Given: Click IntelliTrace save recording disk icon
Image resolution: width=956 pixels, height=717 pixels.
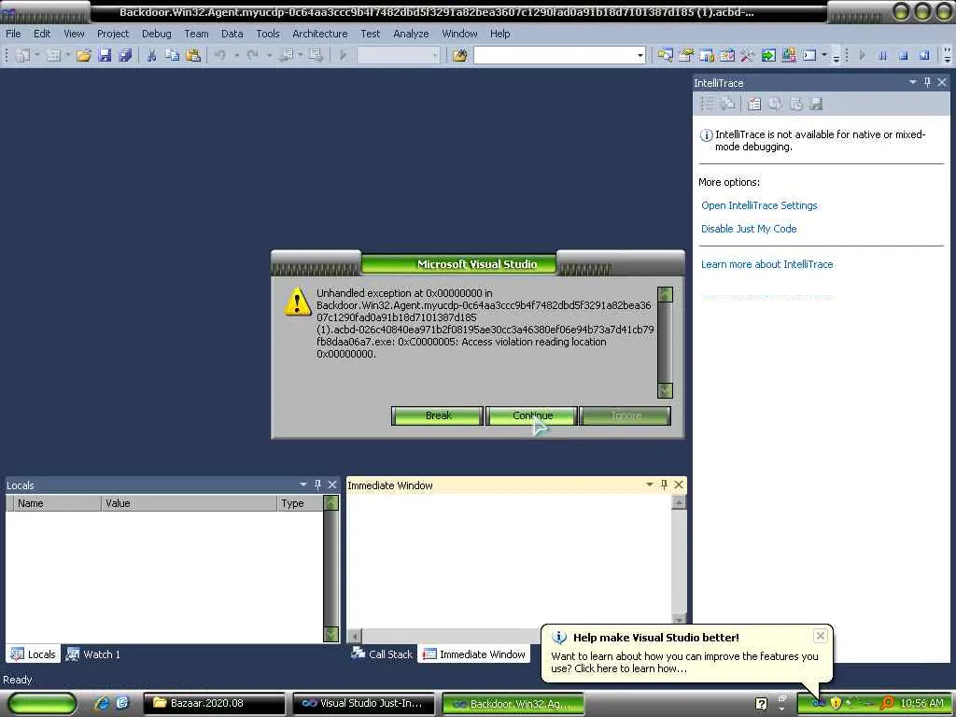Looking at the screenshot, I should coord(816,105).
